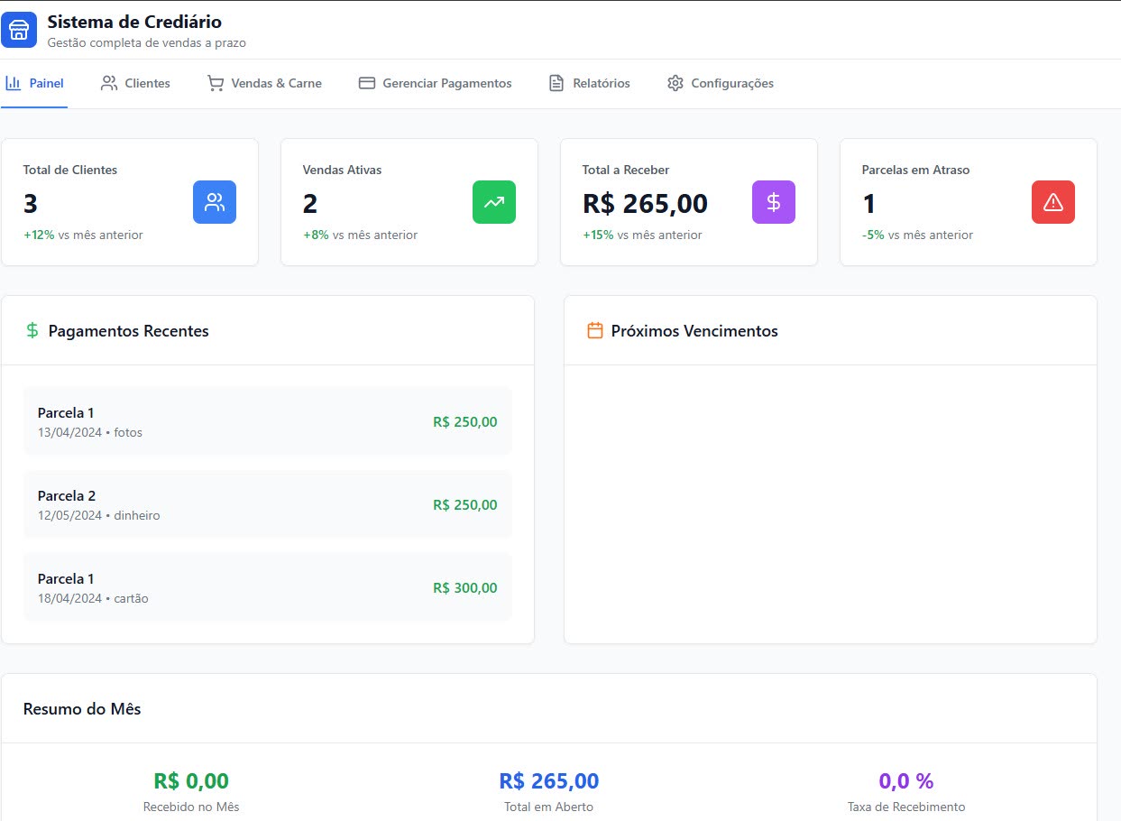Image resolution: width=1121 pixels, height=821 pixels.
Task: Click the credit card icon beside Gerenciar Pagamentos
Action: click(367, 83)
